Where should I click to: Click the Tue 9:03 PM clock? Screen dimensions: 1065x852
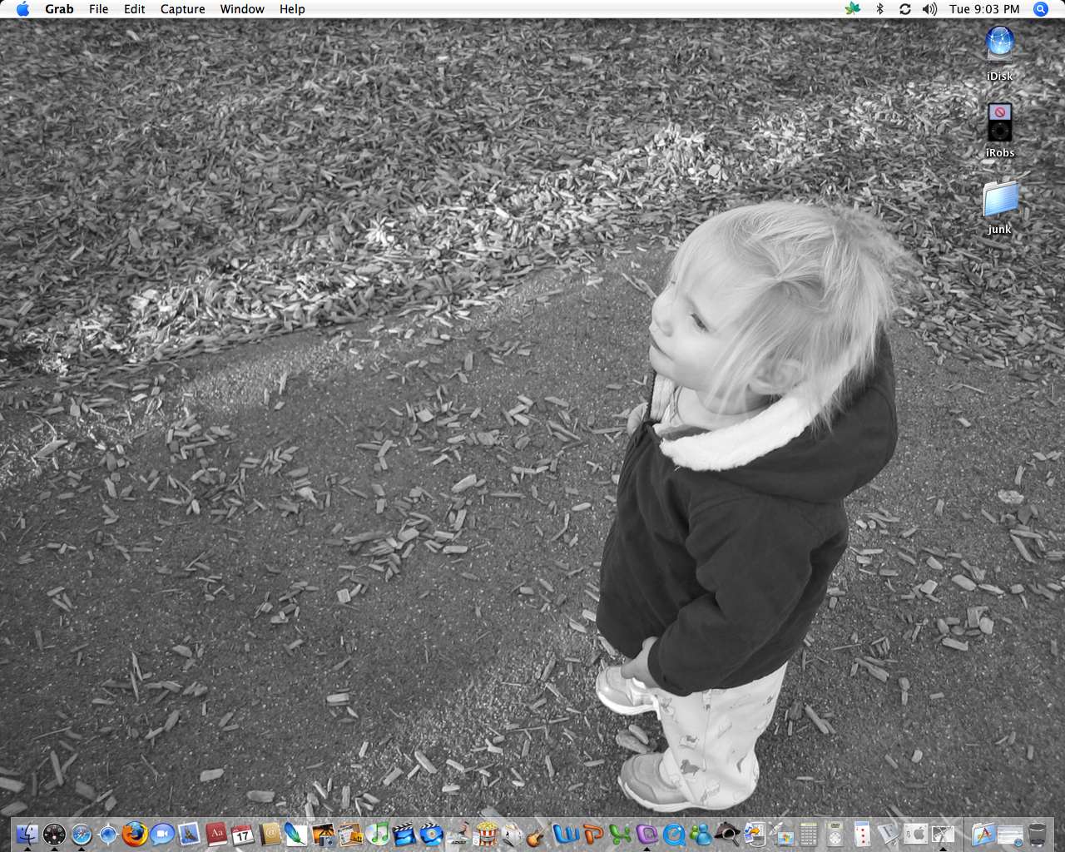tap(984, 9)
